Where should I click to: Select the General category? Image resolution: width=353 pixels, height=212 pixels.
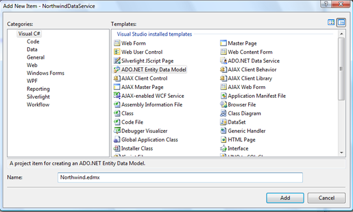(35, 57)
